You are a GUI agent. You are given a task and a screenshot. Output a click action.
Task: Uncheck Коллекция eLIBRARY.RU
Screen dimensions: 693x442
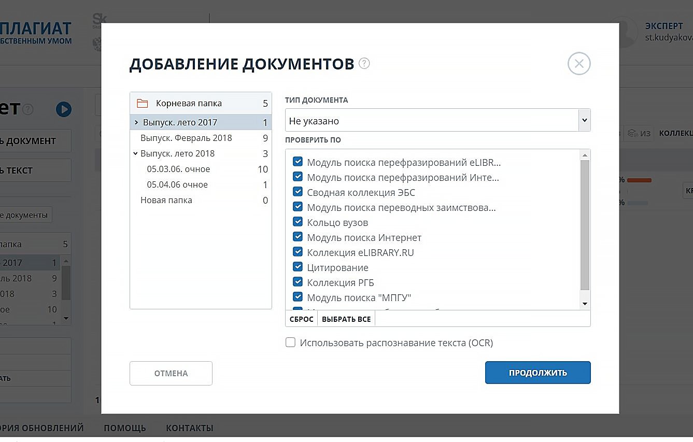pos(298,252)
